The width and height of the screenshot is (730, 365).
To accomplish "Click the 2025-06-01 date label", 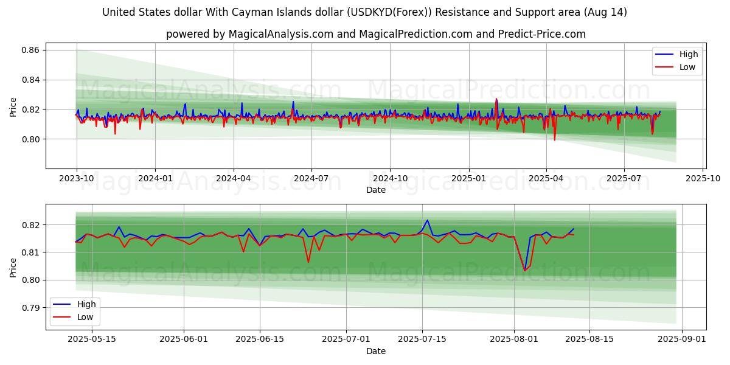I will [x=184, y=340].
